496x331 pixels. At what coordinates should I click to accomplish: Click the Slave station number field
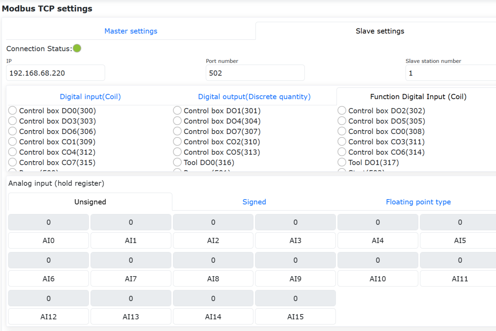click(x=450, y=73)
